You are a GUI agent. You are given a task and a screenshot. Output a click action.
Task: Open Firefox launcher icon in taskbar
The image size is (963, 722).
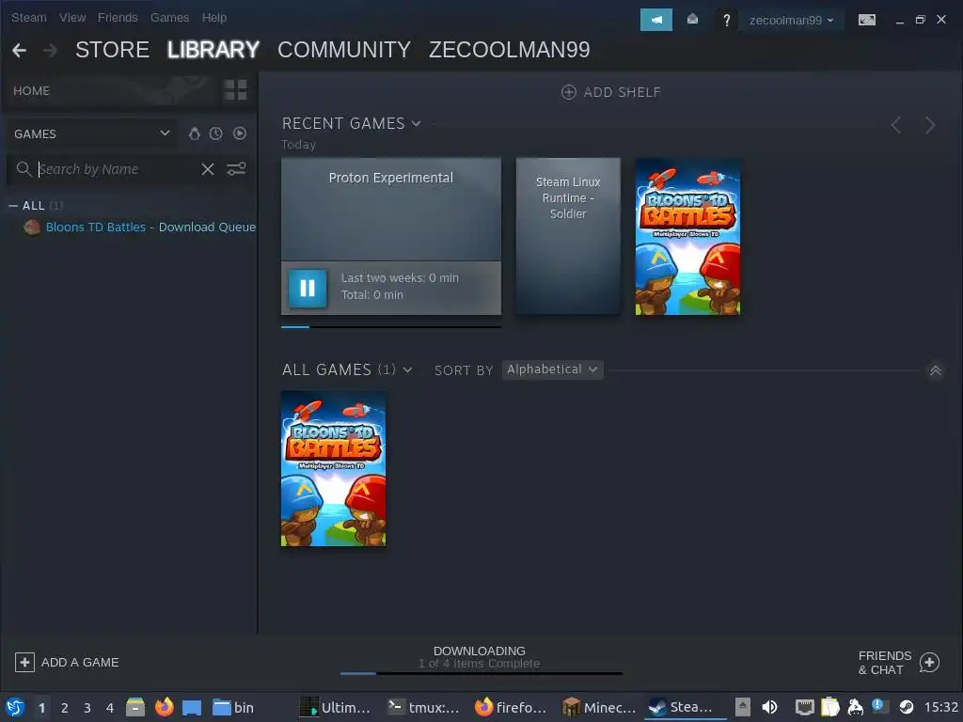tap(164, 707)
